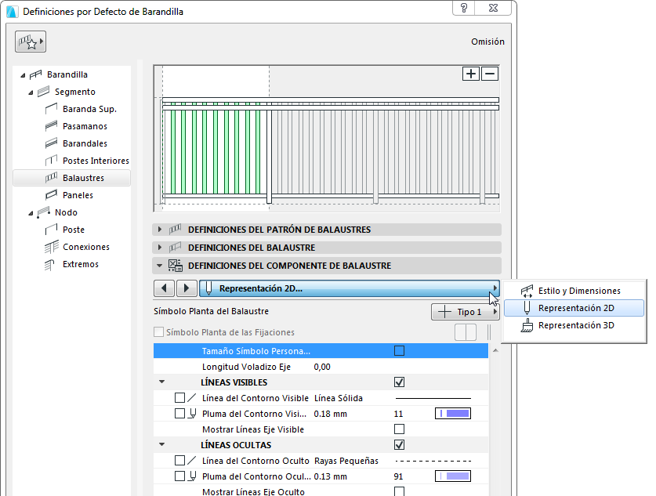Enable Tamaño Símbolo Personalizado checkbox
Image resolution: width=656 pixels, height=496 pixels.
tap(399, 350)
